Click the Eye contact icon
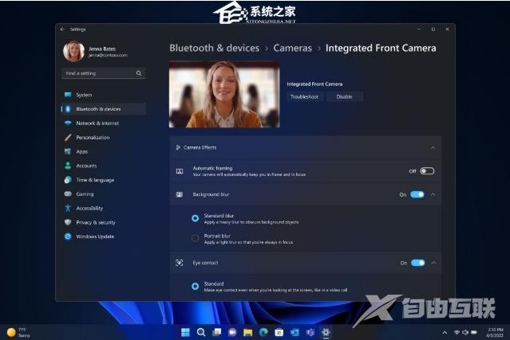The image size is (510, 340). [180, 263]
